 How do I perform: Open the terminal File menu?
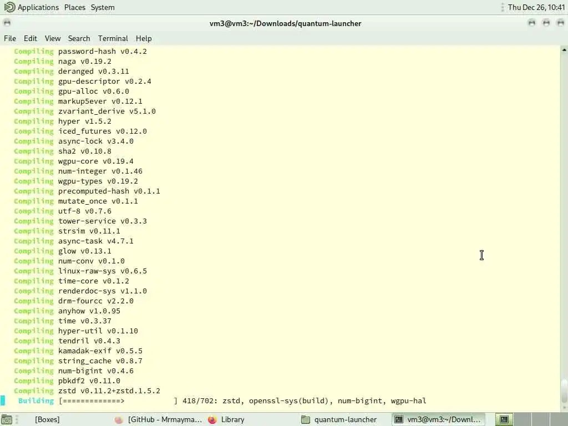[x=10, y=38]
